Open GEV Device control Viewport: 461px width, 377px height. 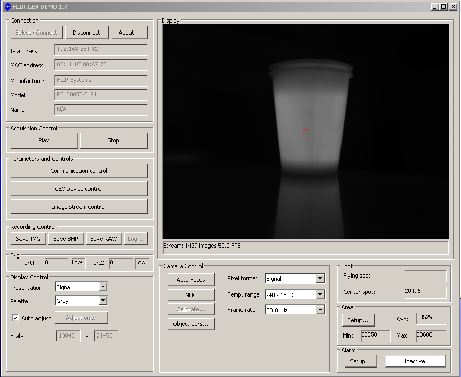click(x=79, y=189)
